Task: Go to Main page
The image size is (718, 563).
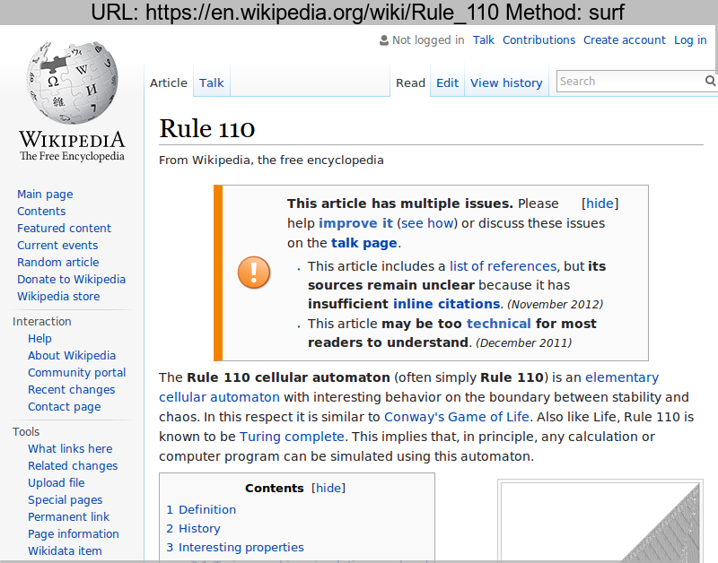Action: point(45,195)
